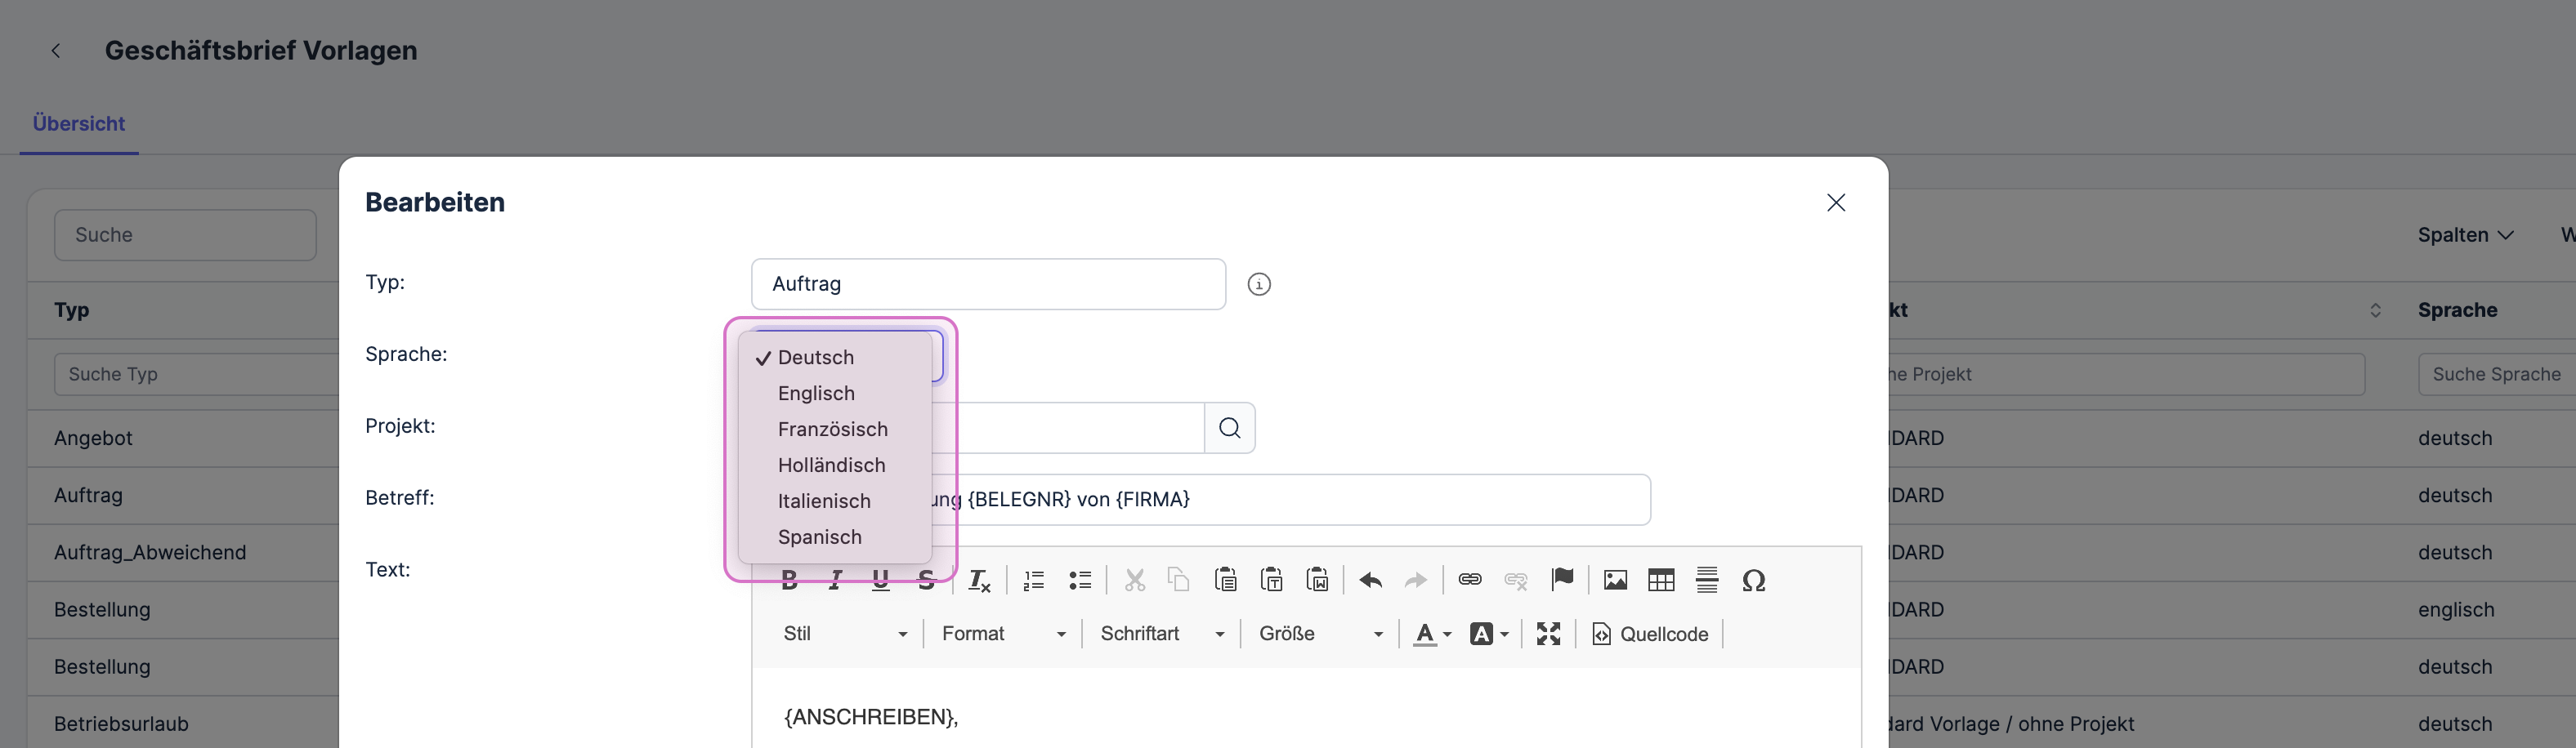Choose Französisch in the Sprache list

tap(832, 430)
